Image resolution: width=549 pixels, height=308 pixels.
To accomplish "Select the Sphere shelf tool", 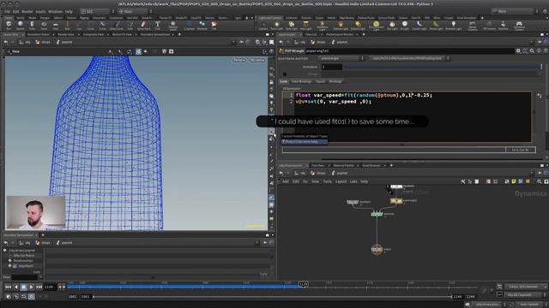I will [21, 25].
